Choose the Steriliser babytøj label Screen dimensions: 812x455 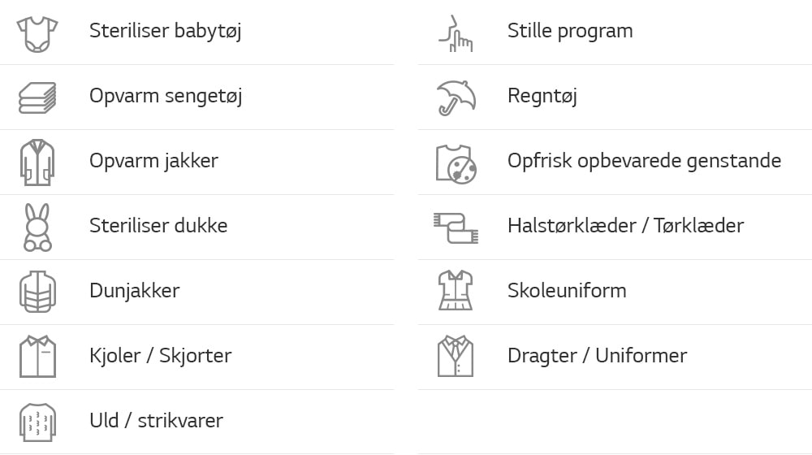click(x=165, y=32)
